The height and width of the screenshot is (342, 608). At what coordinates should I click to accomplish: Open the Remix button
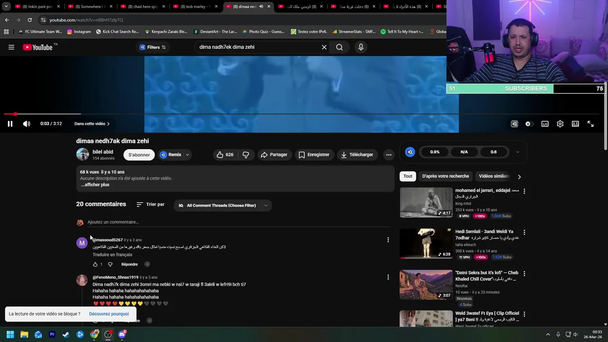pos(171,155)
